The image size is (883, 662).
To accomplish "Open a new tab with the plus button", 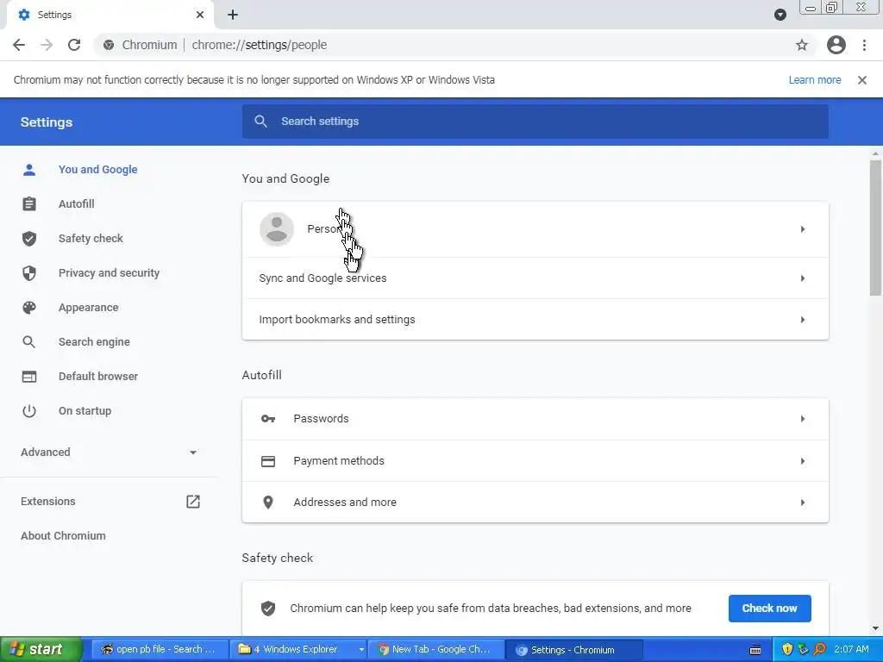I will (x=233, y=15).
